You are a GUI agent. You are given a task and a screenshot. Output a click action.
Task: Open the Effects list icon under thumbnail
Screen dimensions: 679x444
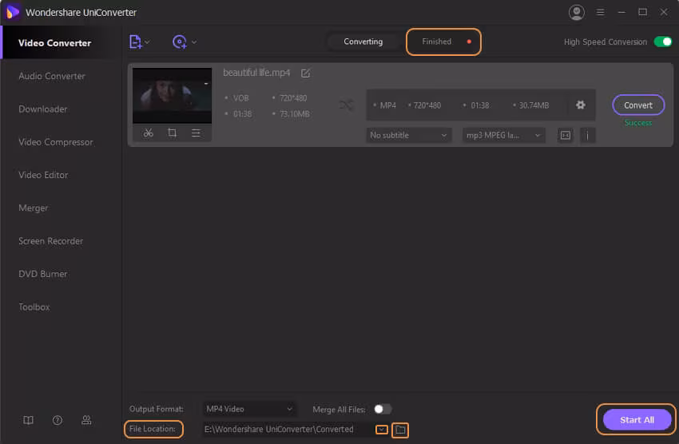coord(196,133)
